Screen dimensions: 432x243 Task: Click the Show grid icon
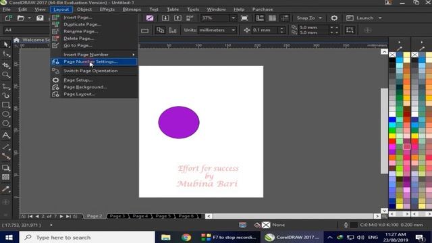click(x=272, y=18)
